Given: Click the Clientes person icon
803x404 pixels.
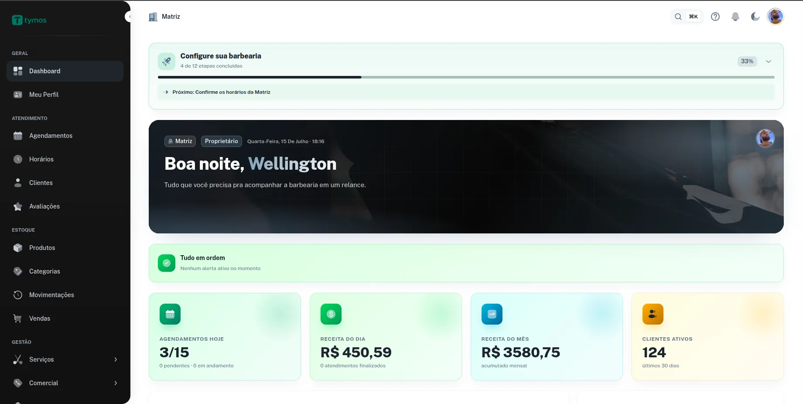Looking at the screenshot, I should click(x=18, y=183).
